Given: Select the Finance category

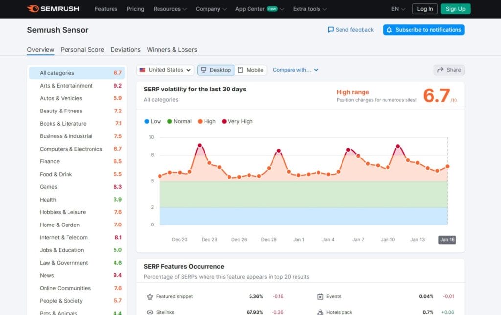Looking at the screenshot, I should (x=77, y=161).
